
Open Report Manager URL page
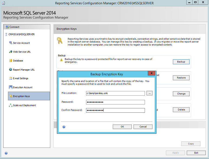pos(24,70)
